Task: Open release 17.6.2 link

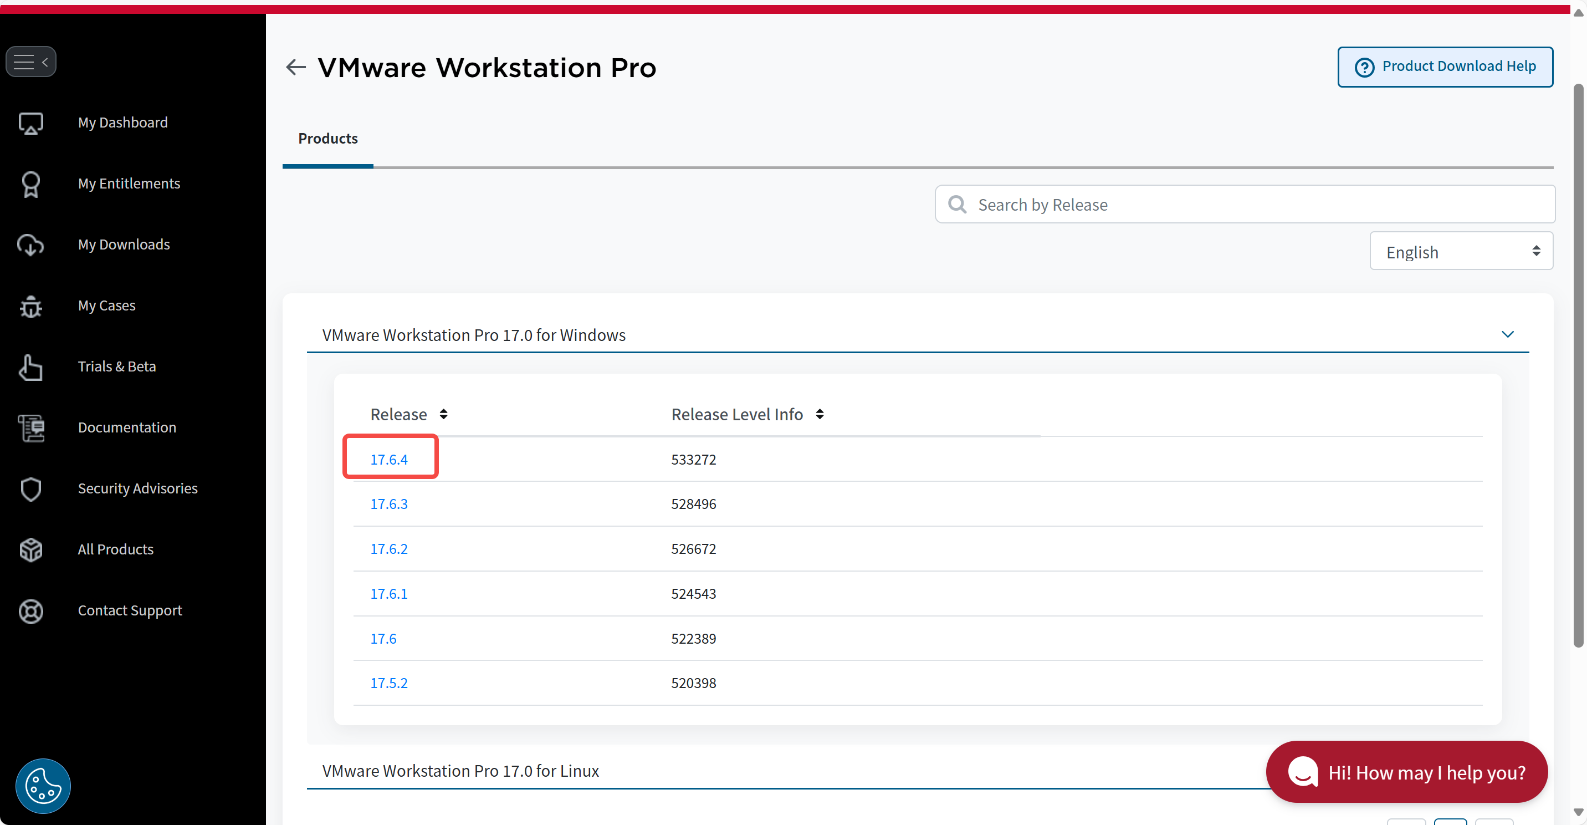Action: [x=389, y=549]
